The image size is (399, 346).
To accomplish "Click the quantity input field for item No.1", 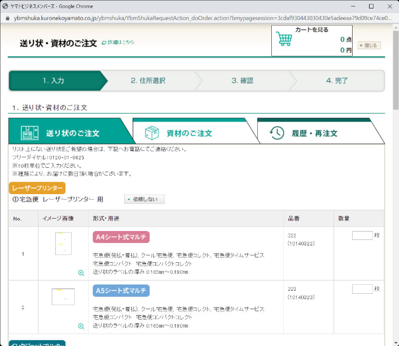I will (x=363, y=234).
